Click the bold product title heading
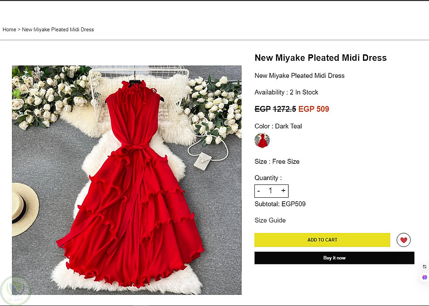The height and width of the screenshot is (306, 429). pos(320,58)
